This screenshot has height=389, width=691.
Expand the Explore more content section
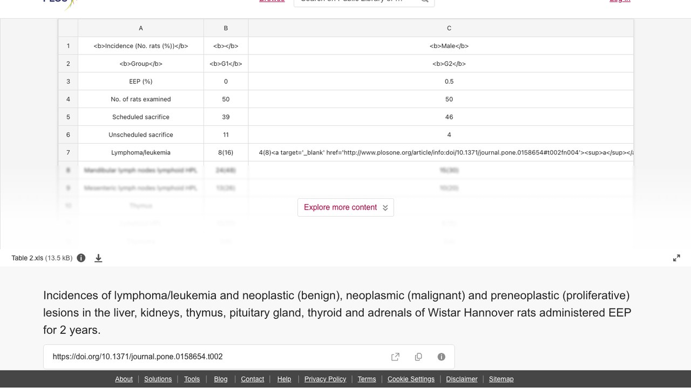[345, 207]
